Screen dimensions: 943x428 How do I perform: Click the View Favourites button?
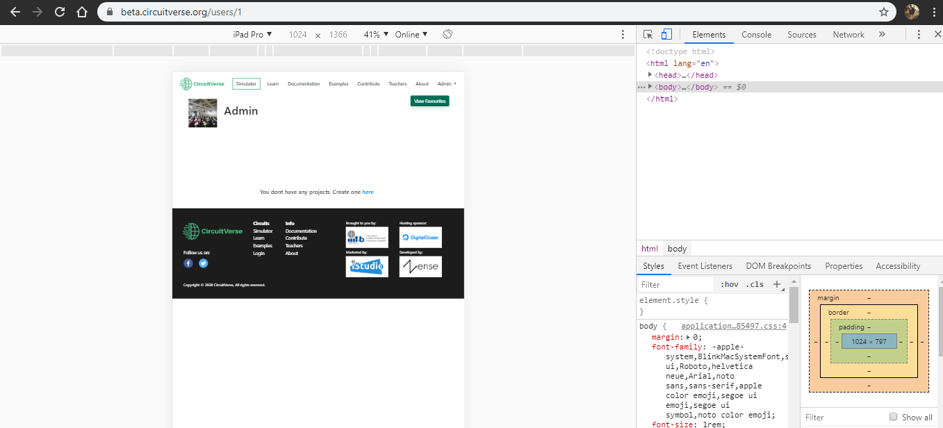pos(430,101)
